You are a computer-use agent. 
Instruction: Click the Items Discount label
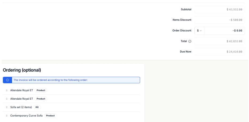coord(182,20)
